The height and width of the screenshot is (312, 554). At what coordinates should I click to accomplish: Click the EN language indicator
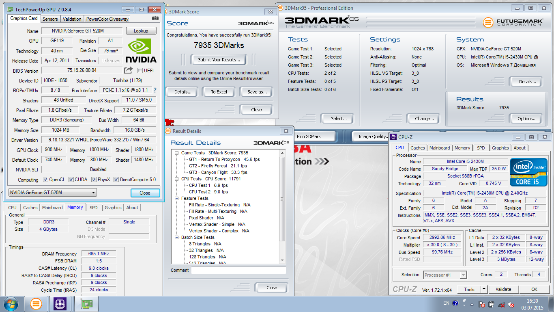coord(446,303)
